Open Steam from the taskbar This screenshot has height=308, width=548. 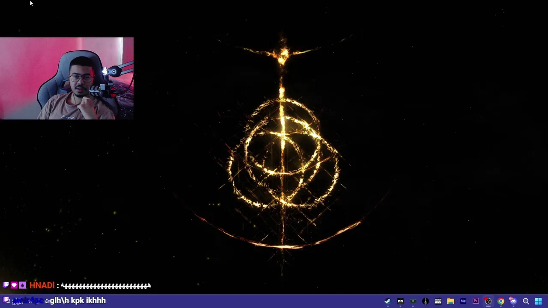387,301
